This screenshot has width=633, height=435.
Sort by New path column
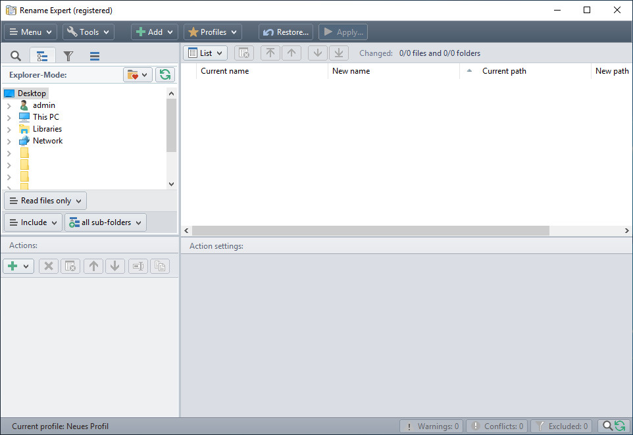click(612, 71)
